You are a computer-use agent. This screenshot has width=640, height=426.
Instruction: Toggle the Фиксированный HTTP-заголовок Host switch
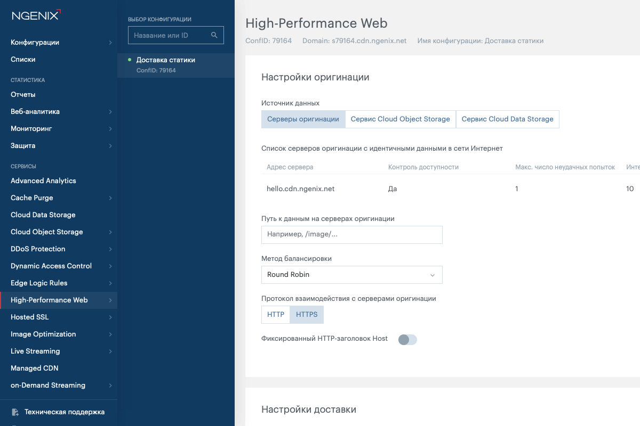[x=407, y=339]
